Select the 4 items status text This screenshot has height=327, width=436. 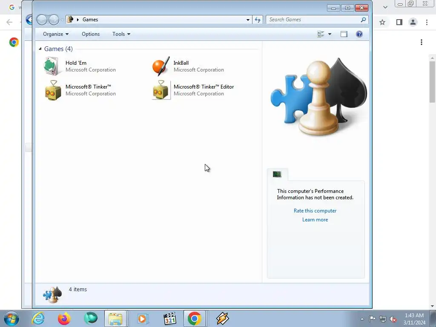pos(78,290)
